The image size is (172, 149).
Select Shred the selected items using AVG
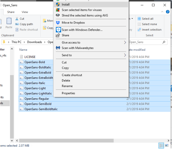pyautogui.click(x=91, y=15)
